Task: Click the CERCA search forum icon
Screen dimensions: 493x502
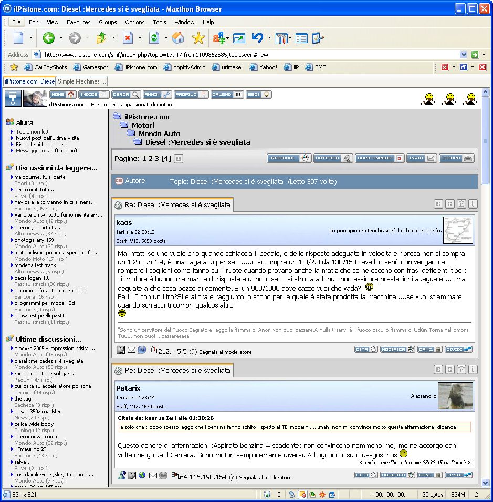Action: pos(125,95)
